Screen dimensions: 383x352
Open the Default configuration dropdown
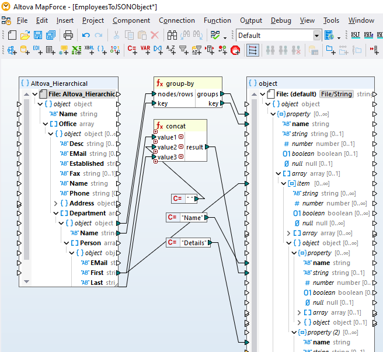tap(317, 36)
